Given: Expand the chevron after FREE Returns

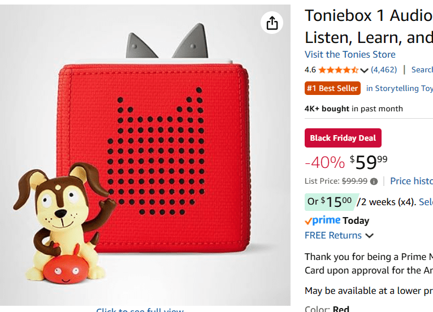Looking at the screenshot, I should point(370,236).
